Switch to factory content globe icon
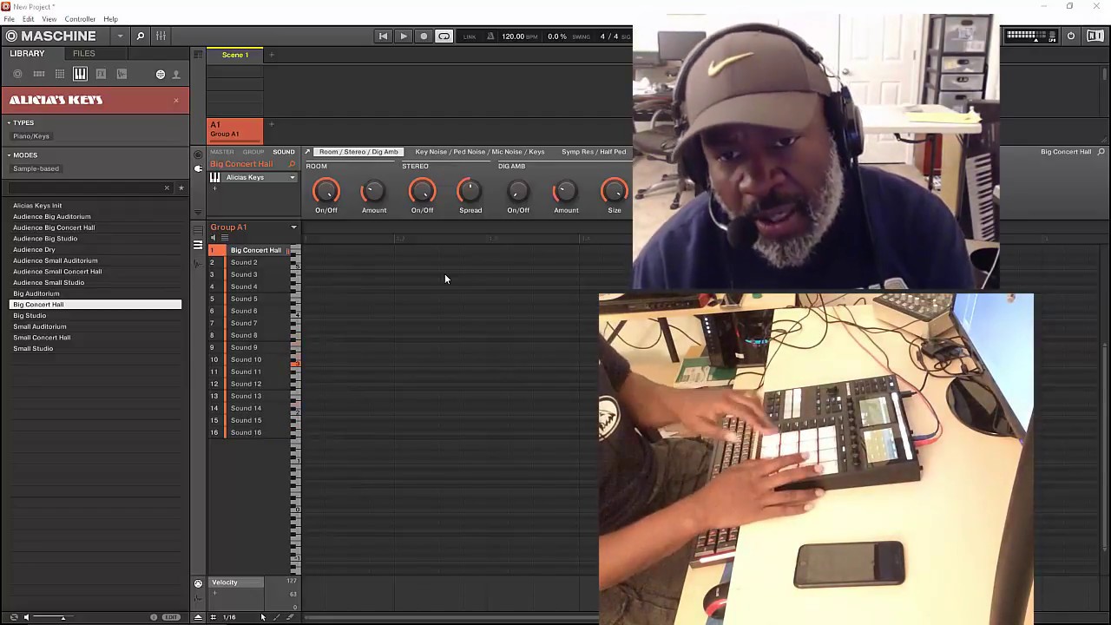The image size is (1111, 625). click(x=161, y=75)
